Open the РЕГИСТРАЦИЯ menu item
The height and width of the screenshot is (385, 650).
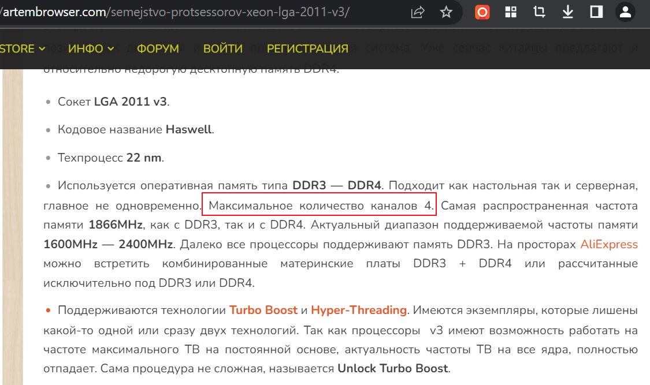coord(307,48)
